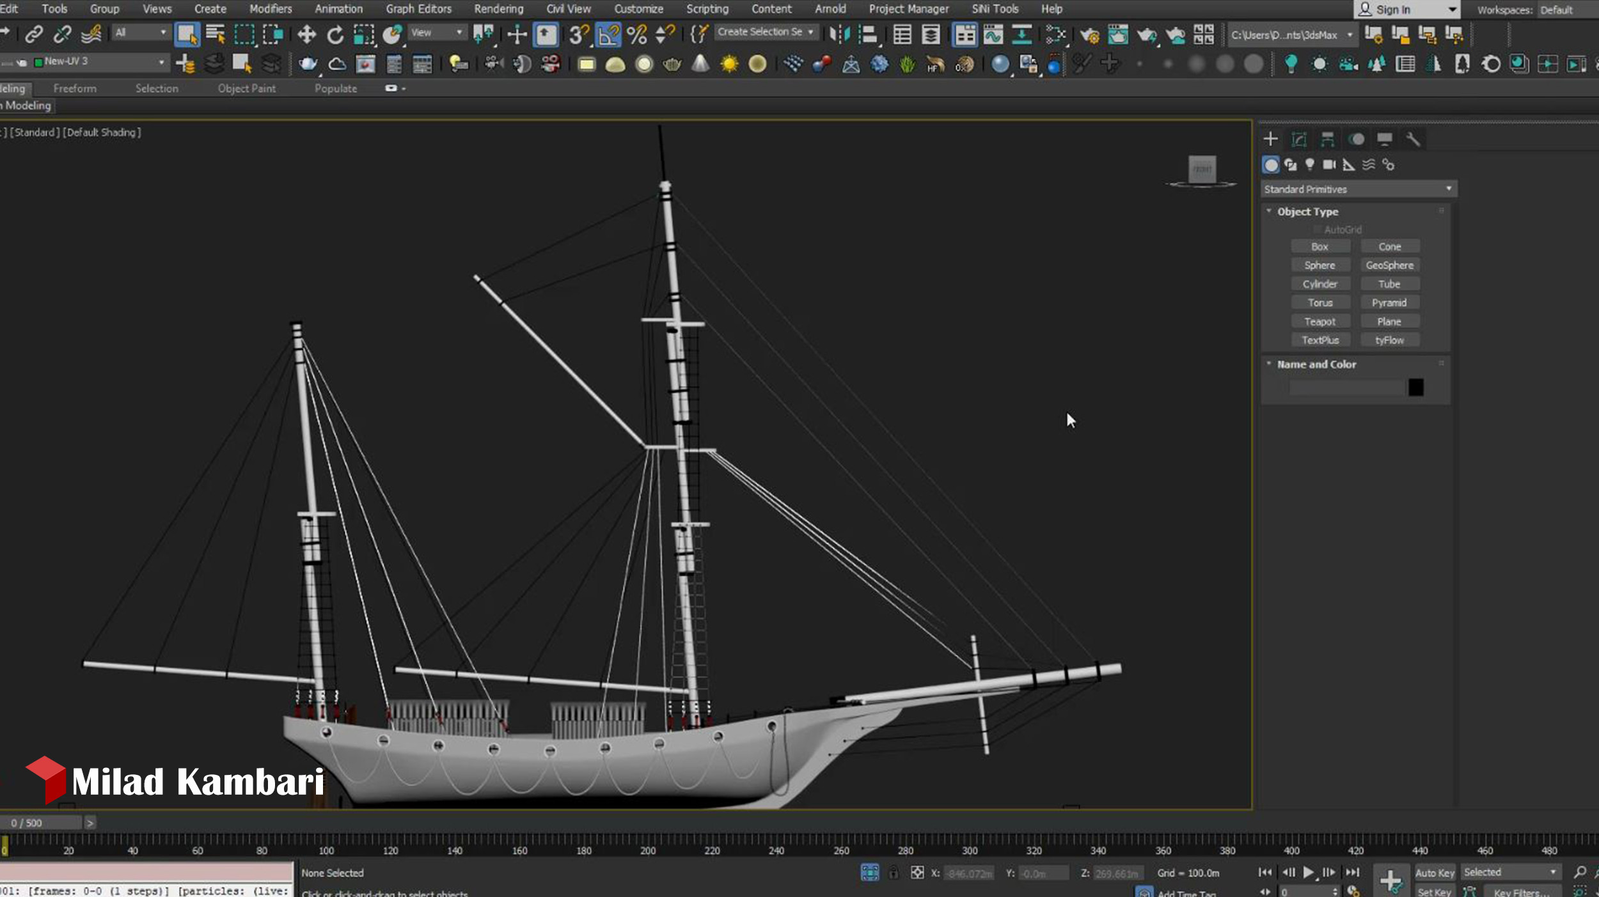Select the Systems category icon
1599x897 pixels.
[1388, 165]
